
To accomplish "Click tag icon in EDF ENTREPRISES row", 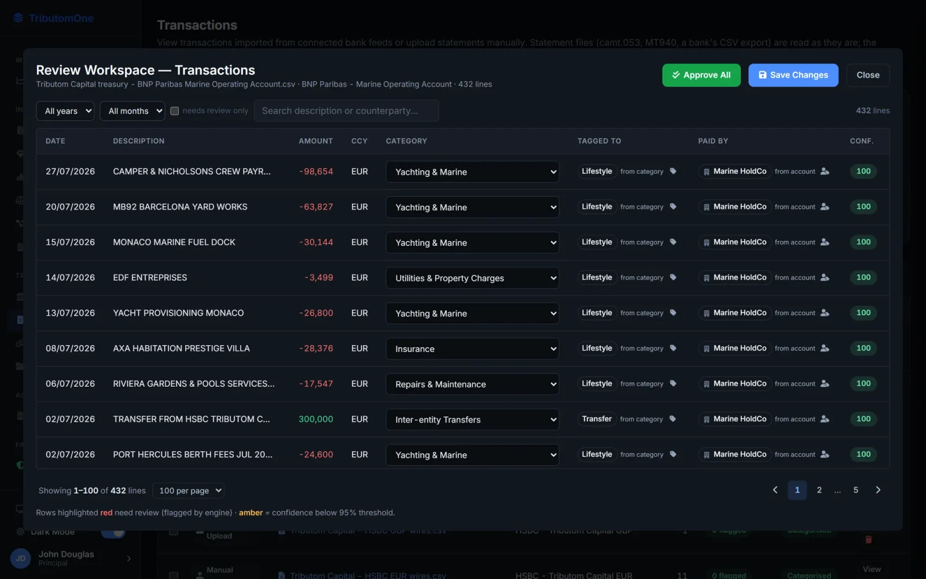I will pyautogui.click(x=673, y=277).
